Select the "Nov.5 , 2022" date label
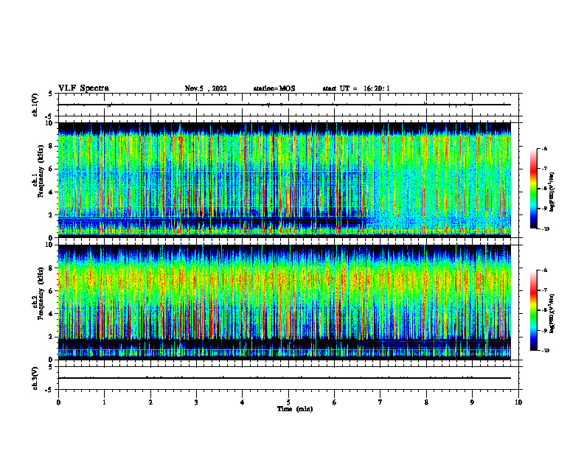584x451 pixels. (206, 88)
